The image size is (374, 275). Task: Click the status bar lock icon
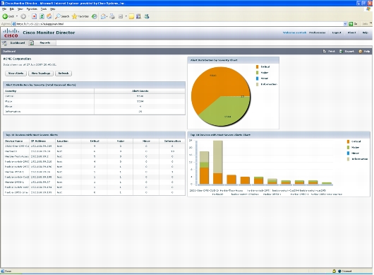point(334,271)
